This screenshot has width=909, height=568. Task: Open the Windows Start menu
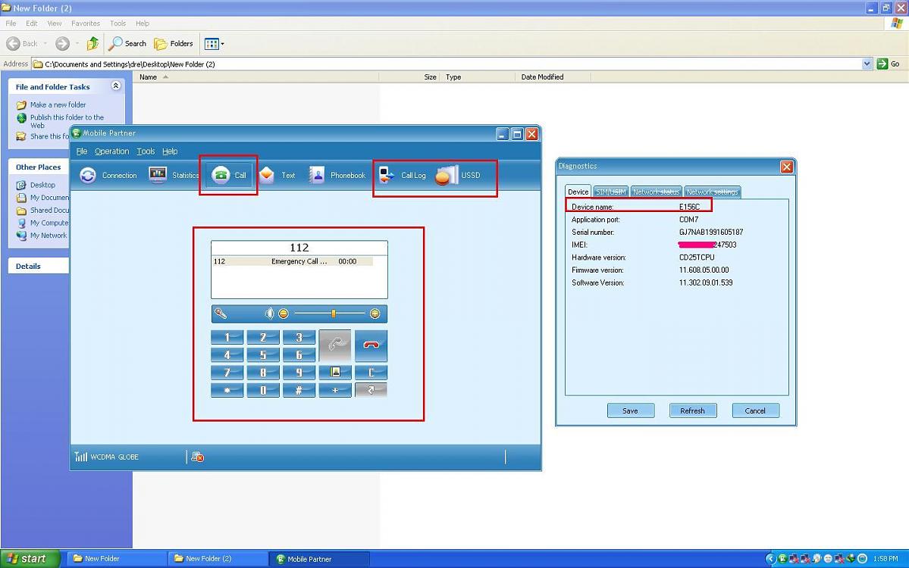point(25,559)
